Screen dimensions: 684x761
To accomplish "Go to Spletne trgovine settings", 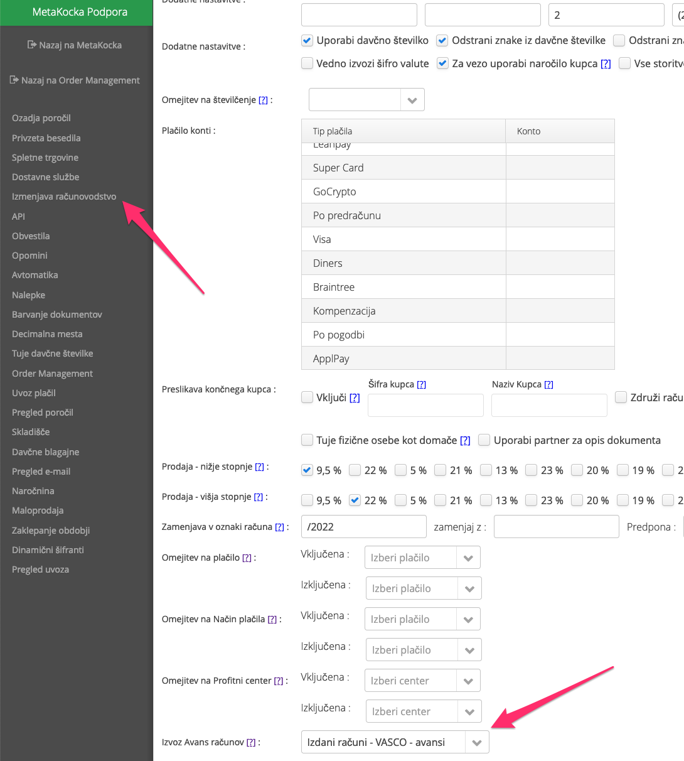I will 45,158.
